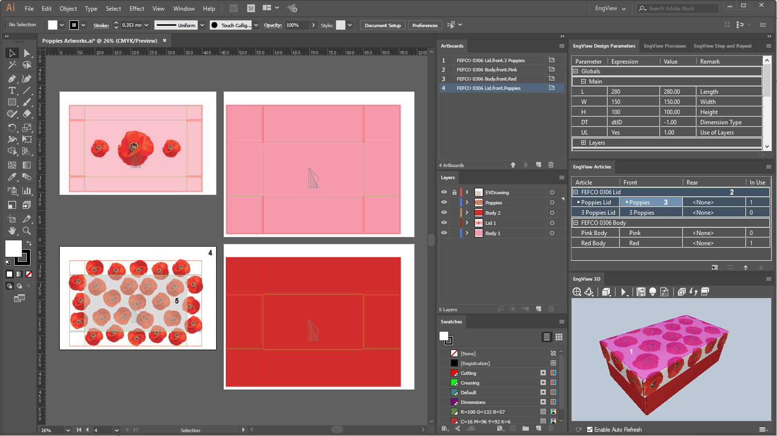Open the Preferences button
The width and height of the screenshot is (777, 436).
425,25
